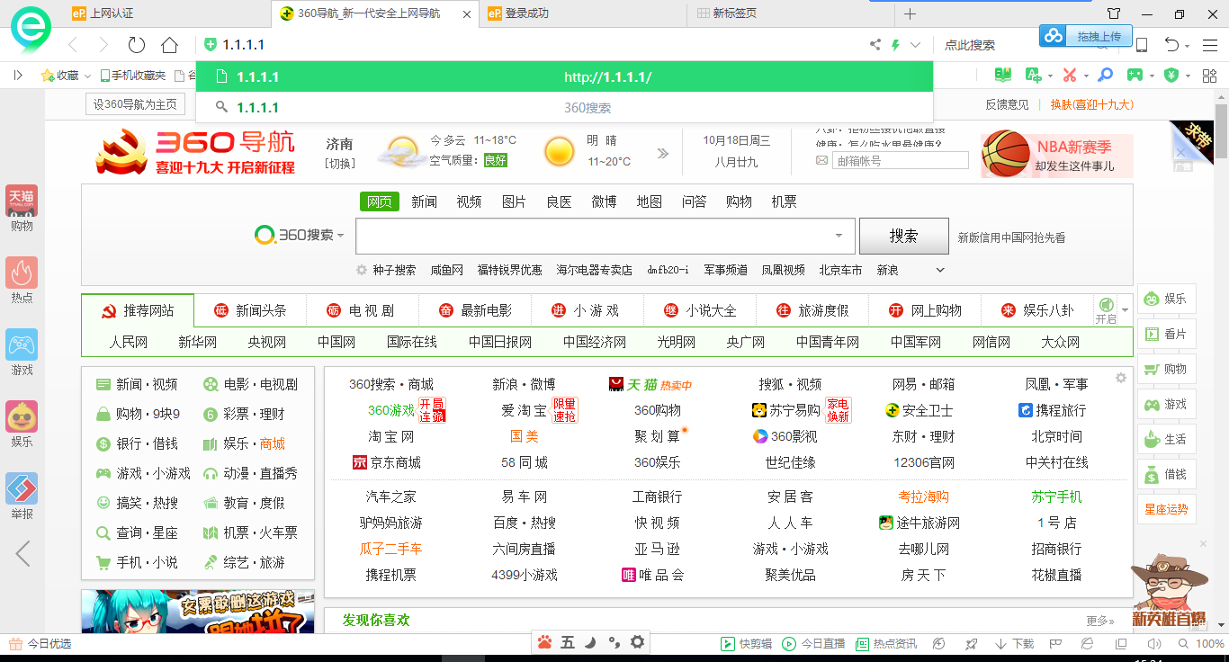
Task: Click the page settings gear near 凤凰·军事
Action: [1121, 378]
